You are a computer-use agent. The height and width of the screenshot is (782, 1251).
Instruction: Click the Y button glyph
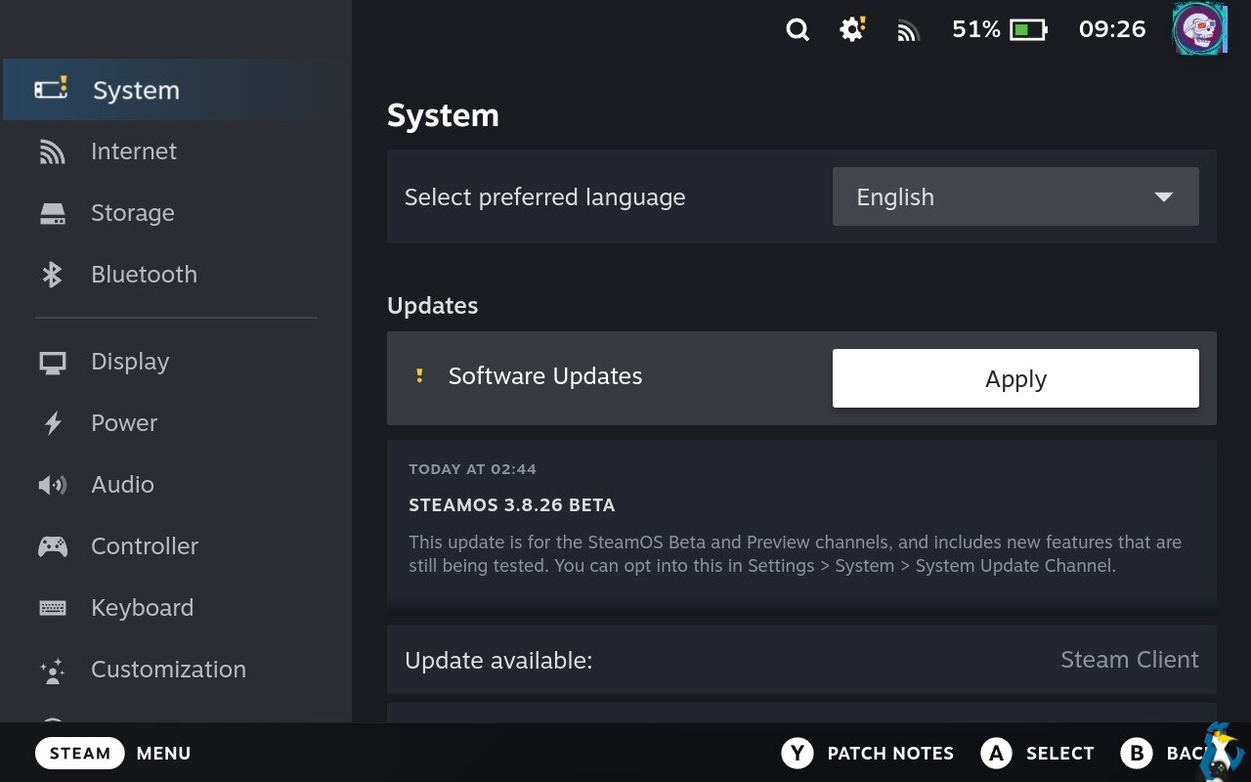pos(798,753)
